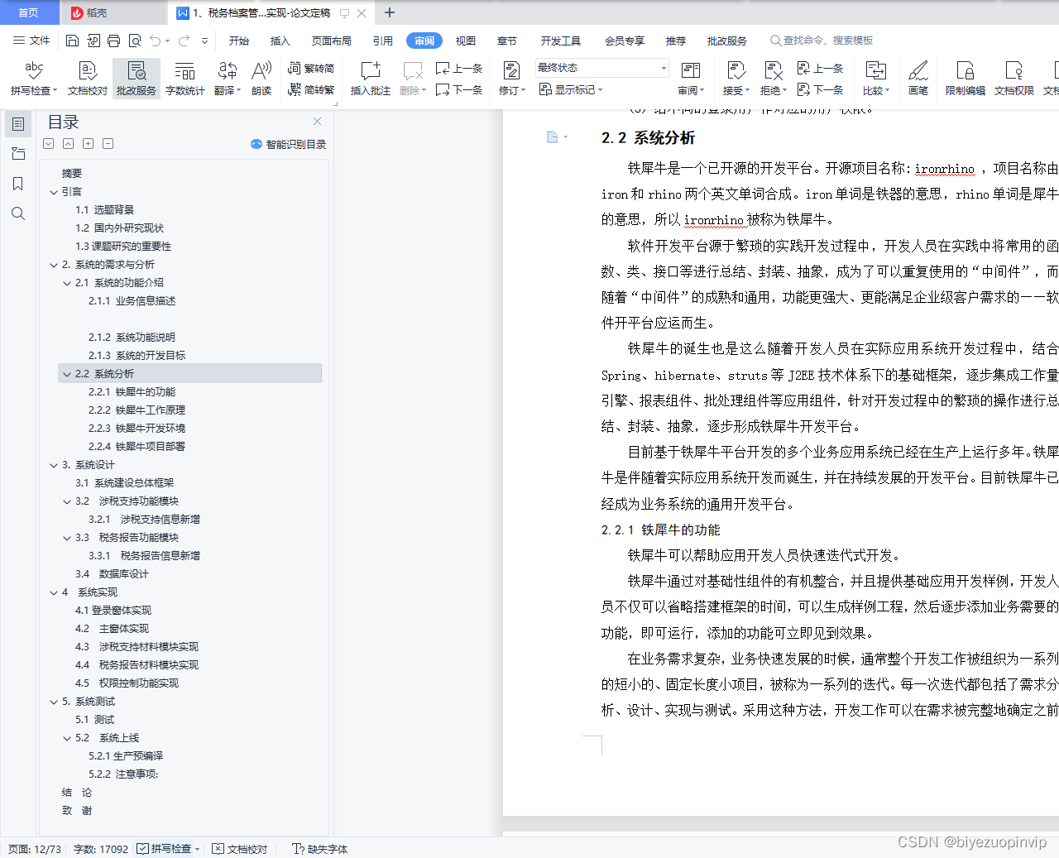Open 文档权限 document permission

click(x=1014, y=79)
